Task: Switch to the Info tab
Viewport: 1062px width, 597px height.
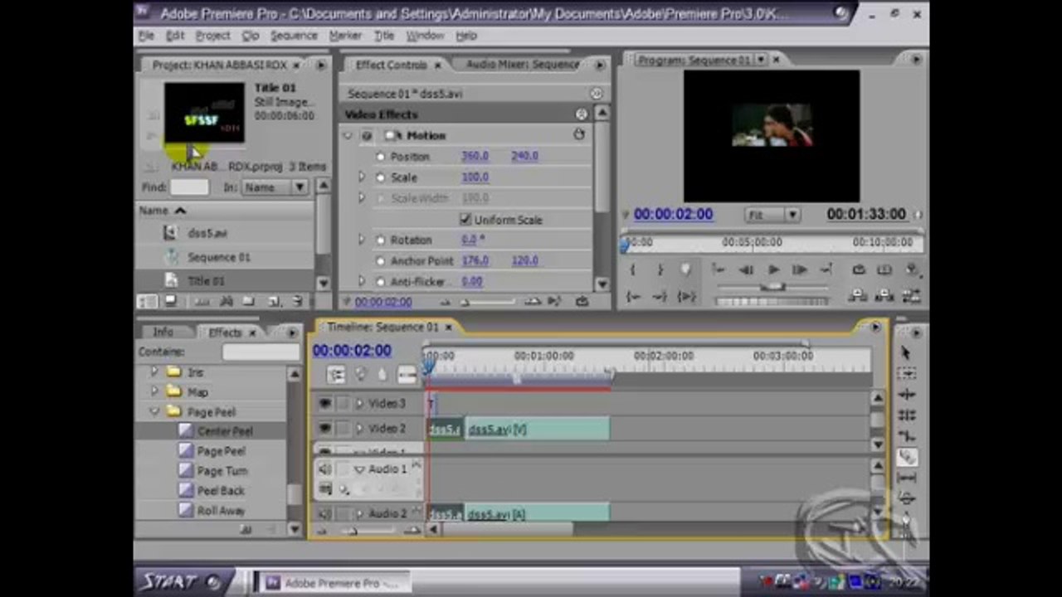Action: click(x=163, y=332)
